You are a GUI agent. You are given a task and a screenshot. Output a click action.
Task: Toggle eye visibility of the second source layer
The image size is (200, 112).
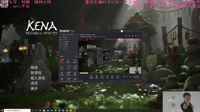click(x=60, y=40)
